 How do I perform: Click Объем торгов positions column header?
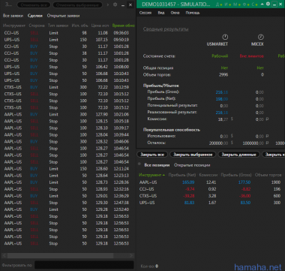(268, 175)
